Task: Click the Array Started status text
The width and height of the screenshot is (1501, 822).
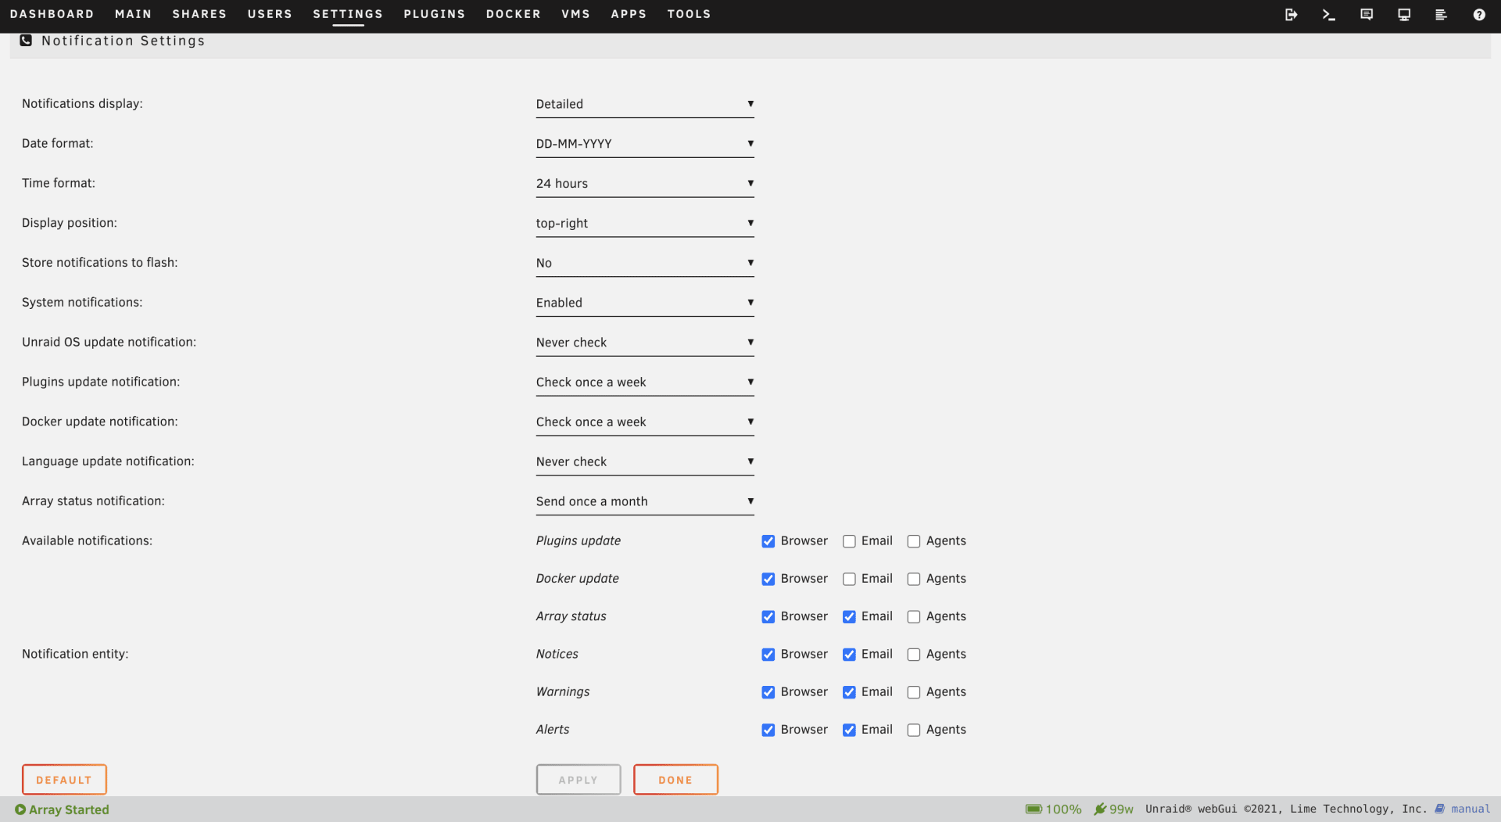Action: [x=69, y=809]
